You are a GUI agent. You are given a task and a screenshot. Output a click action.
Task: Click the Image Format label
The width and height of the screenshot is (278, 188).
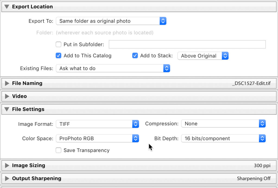click(x=36, y=124)
